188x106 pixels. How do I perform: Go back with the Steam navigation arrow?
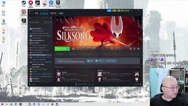click(x=30, y=13)
